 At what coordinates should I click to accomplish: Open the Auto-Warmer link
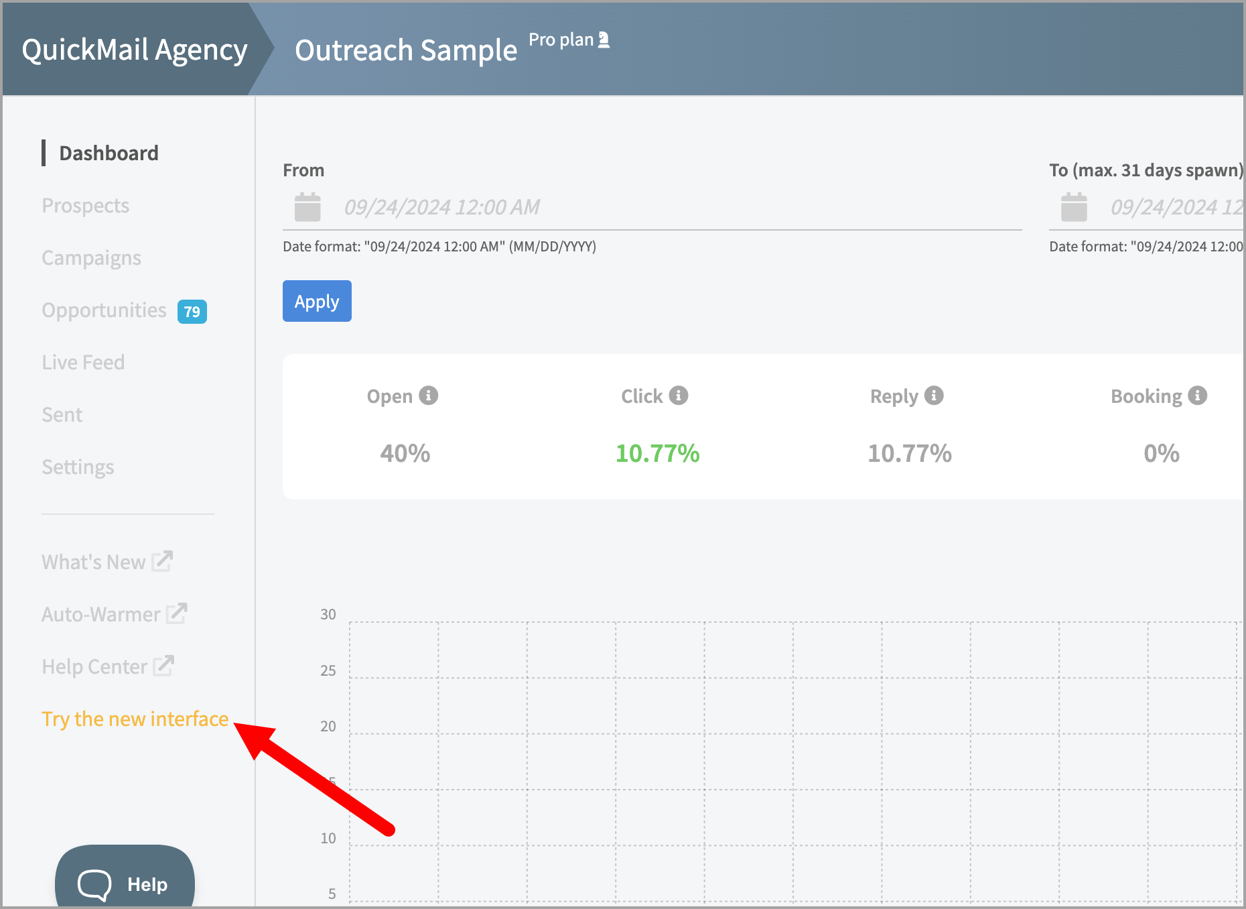(101, 614)
